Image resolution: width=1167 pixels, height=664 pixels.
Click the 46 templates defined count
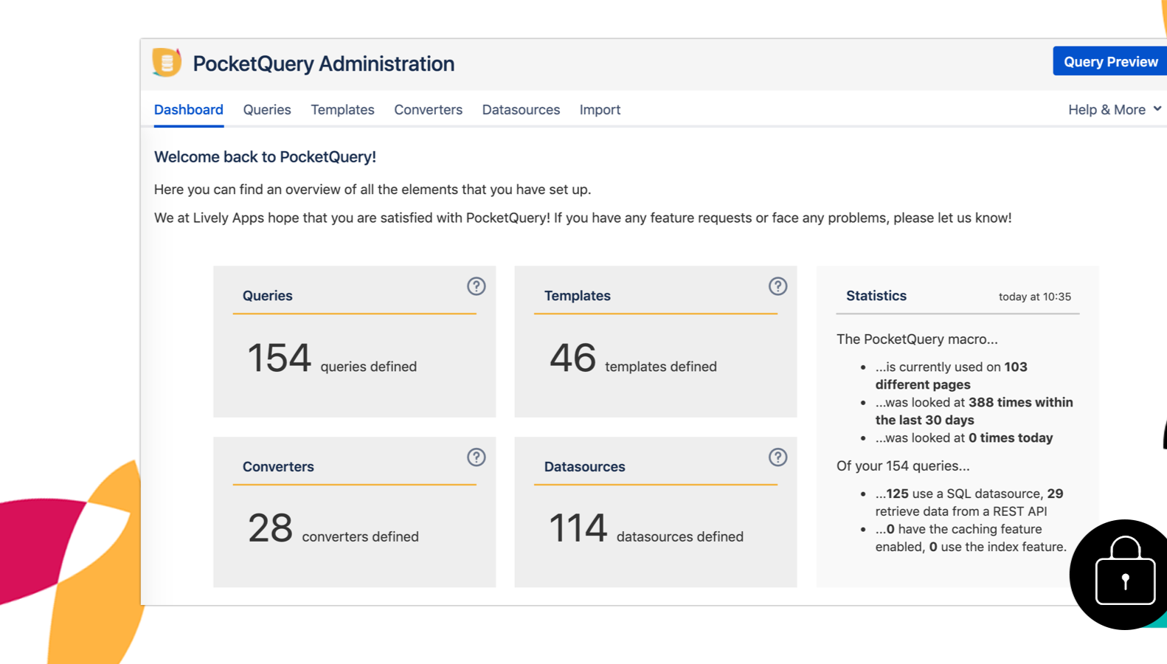coord(572,359)
